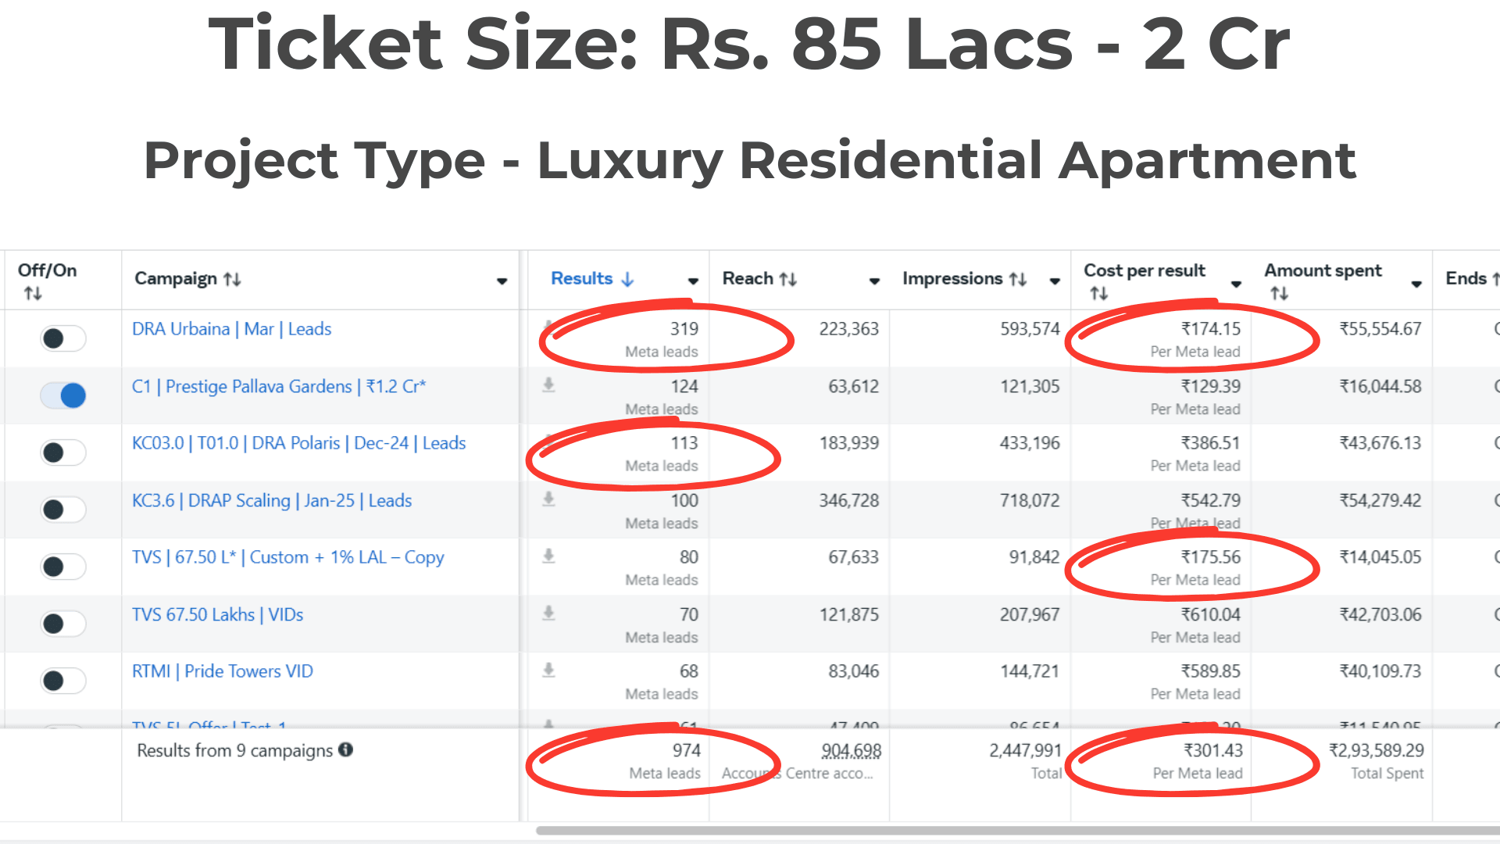Viewport: 1500px width, 844px height.
Task: Click the Cost per result column header
Action: click(1144, 270)
